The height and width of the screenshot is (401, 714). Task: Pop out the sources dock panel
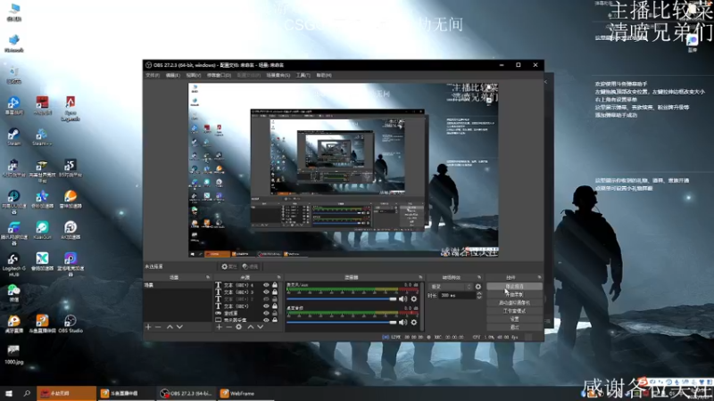(x=278, y=277)
